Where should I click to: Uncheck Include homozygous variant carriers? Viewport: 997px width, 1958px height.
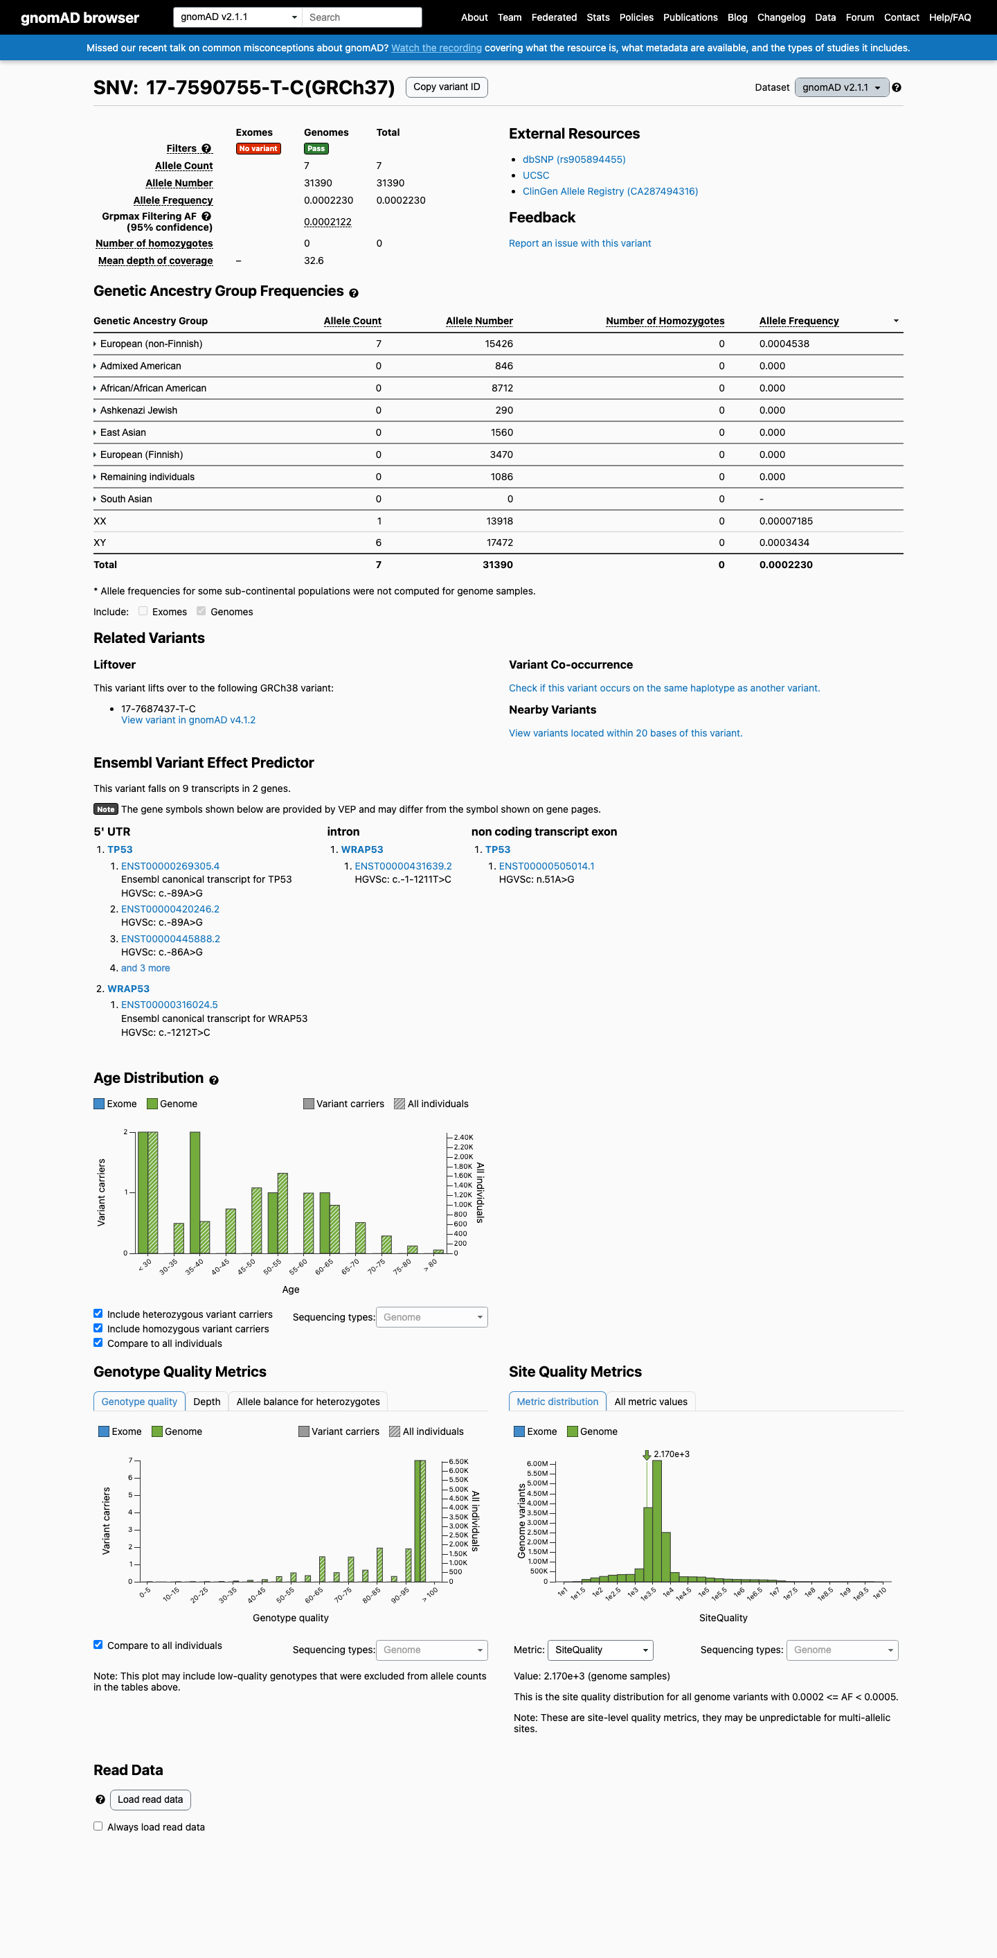pyautogui.click(x=98, y=1328)
